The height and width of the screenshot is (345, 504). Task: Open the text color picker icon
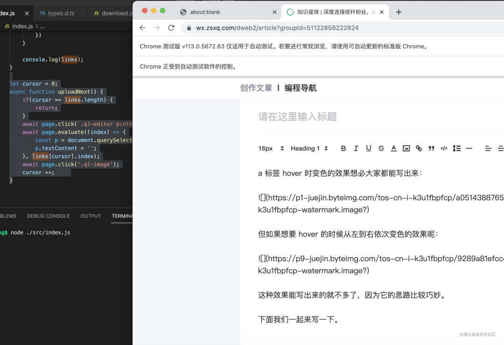(393, 148)
